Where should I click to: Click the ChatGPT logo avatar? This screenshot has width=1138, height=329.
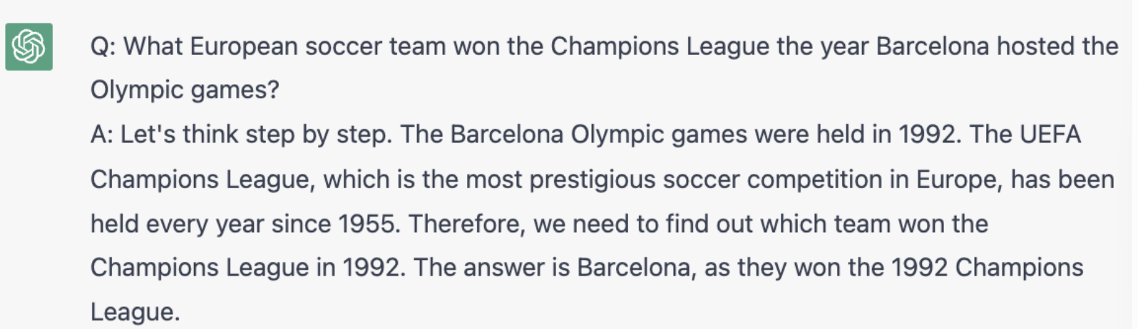click(29, 47)
